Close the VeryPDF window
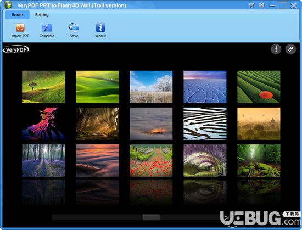302x230 pixels. [x=294, y=5]
